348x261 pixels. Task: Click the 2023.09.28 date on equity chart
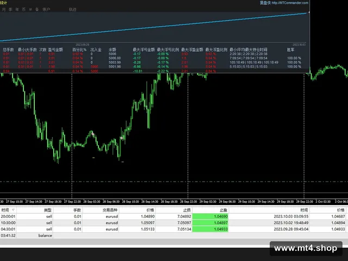(82, 45)
